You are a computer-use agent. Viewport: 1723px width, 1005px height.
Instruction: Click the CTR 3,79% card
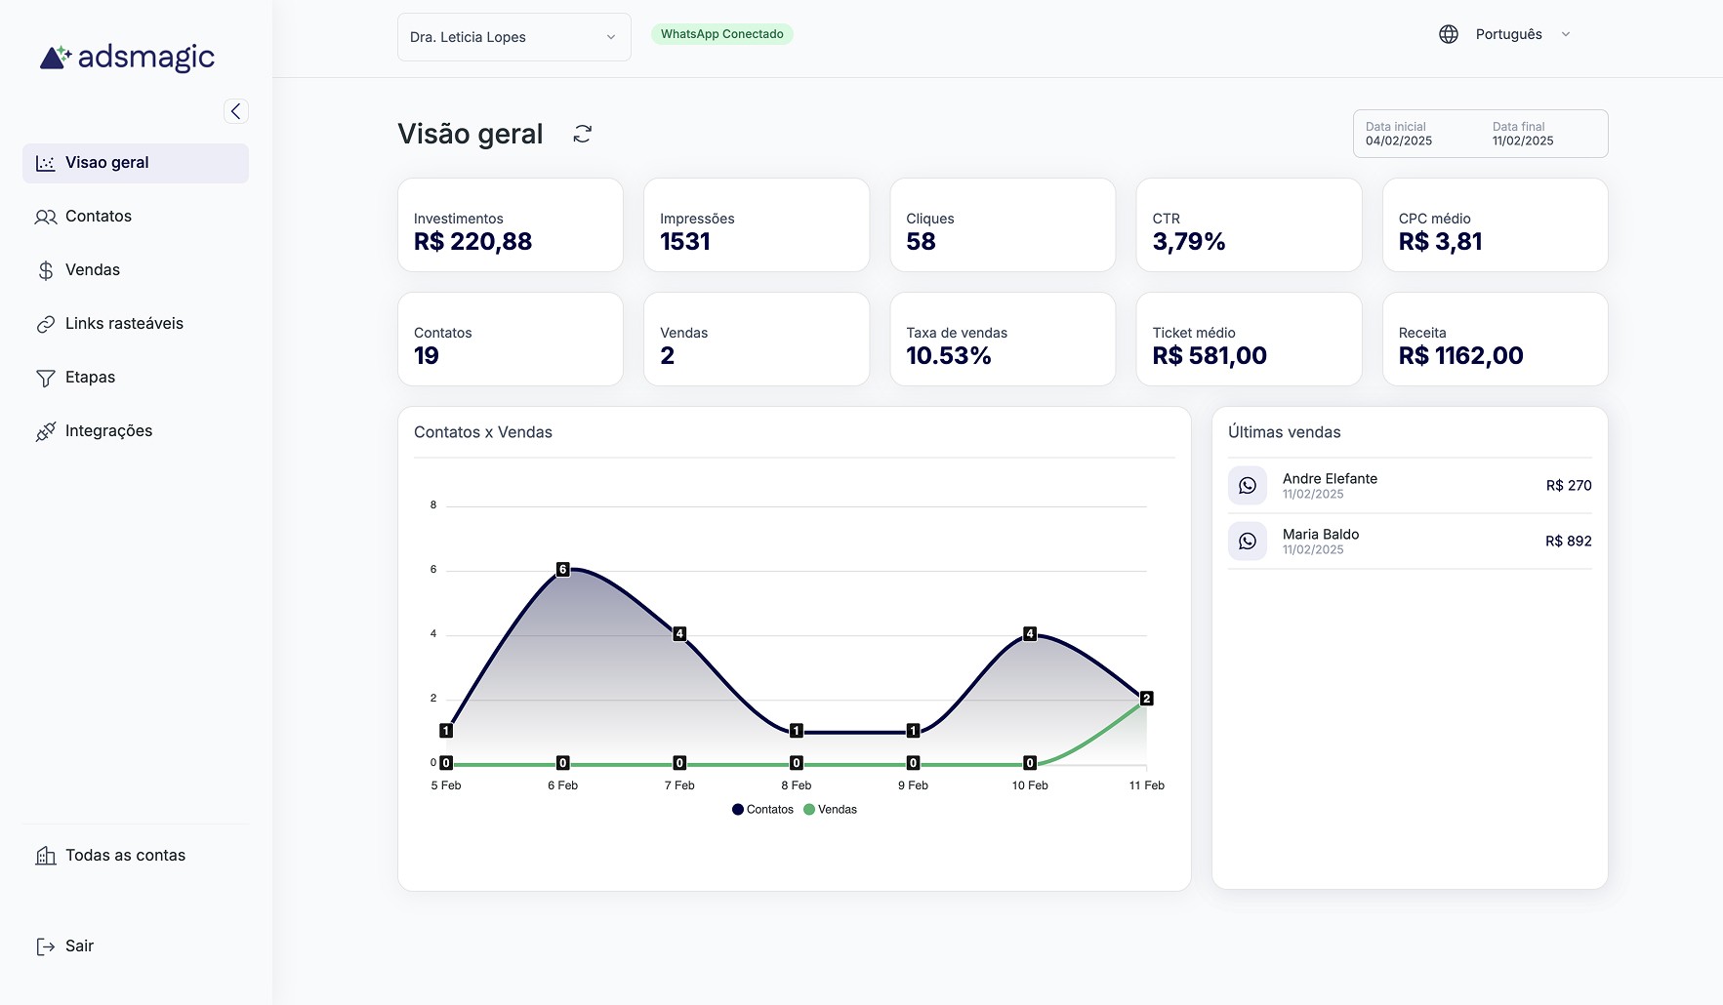[1250, 224]
